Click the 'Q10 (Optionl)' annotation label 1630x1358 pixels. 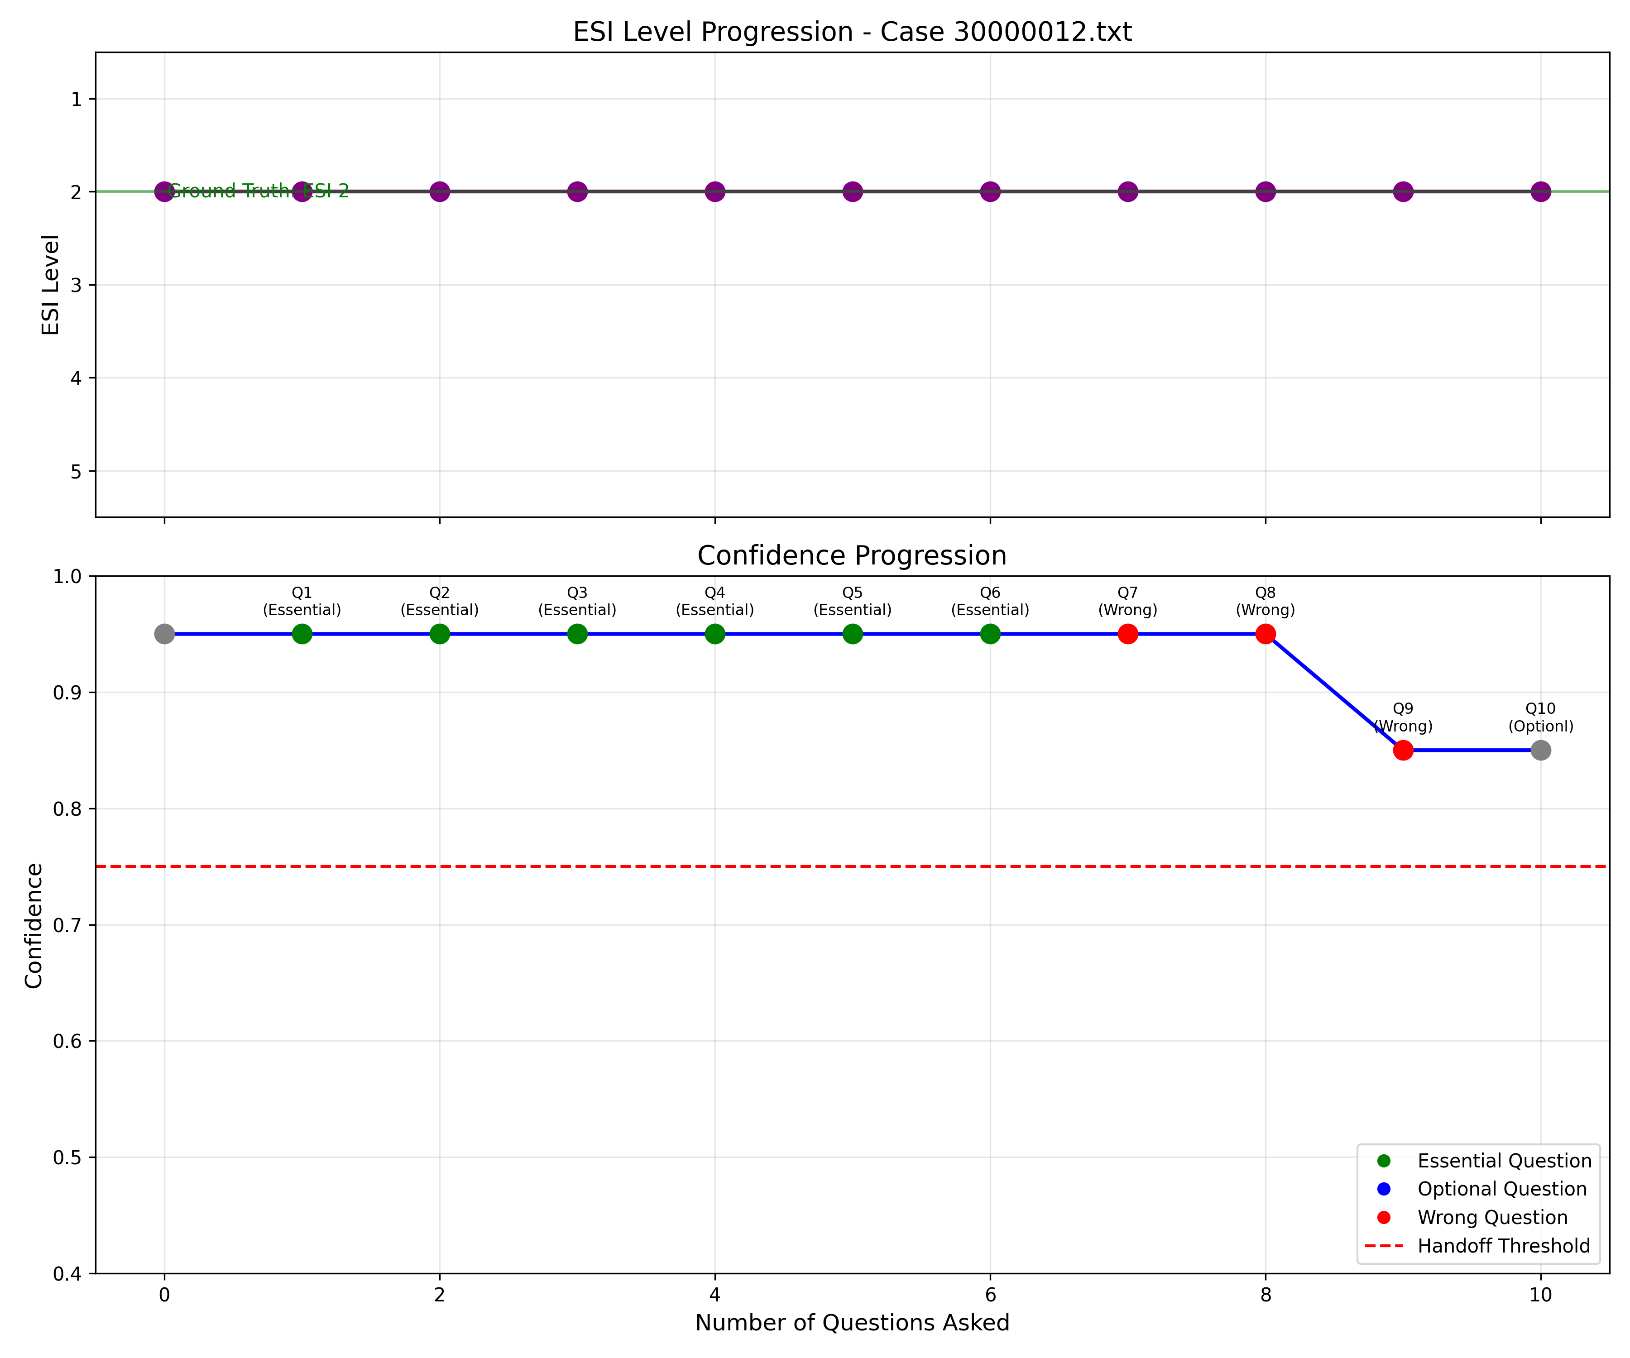(1541, 718)
